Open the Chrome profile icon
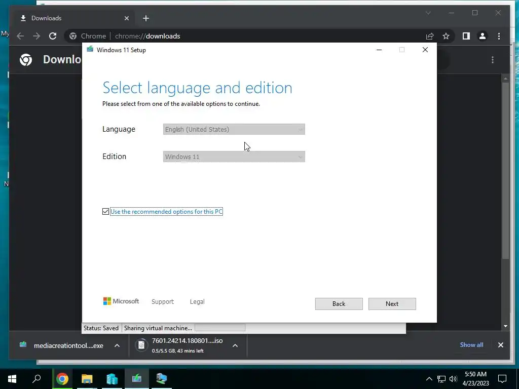The width and height of the screenshot is (519, 389). (x=483, y=36)
